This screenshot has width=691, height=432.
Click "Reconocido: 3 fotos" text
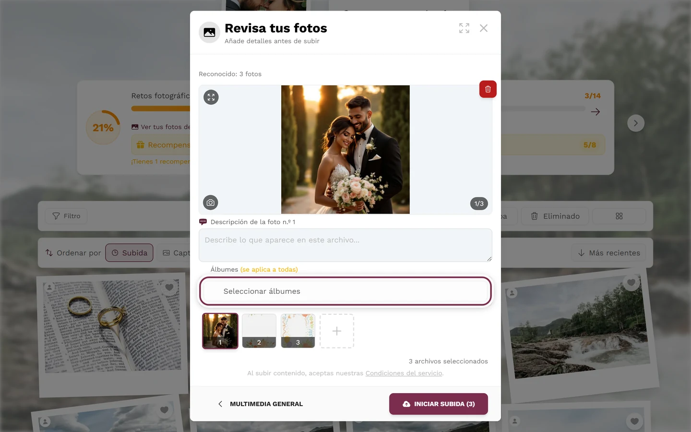coord(230,74)
